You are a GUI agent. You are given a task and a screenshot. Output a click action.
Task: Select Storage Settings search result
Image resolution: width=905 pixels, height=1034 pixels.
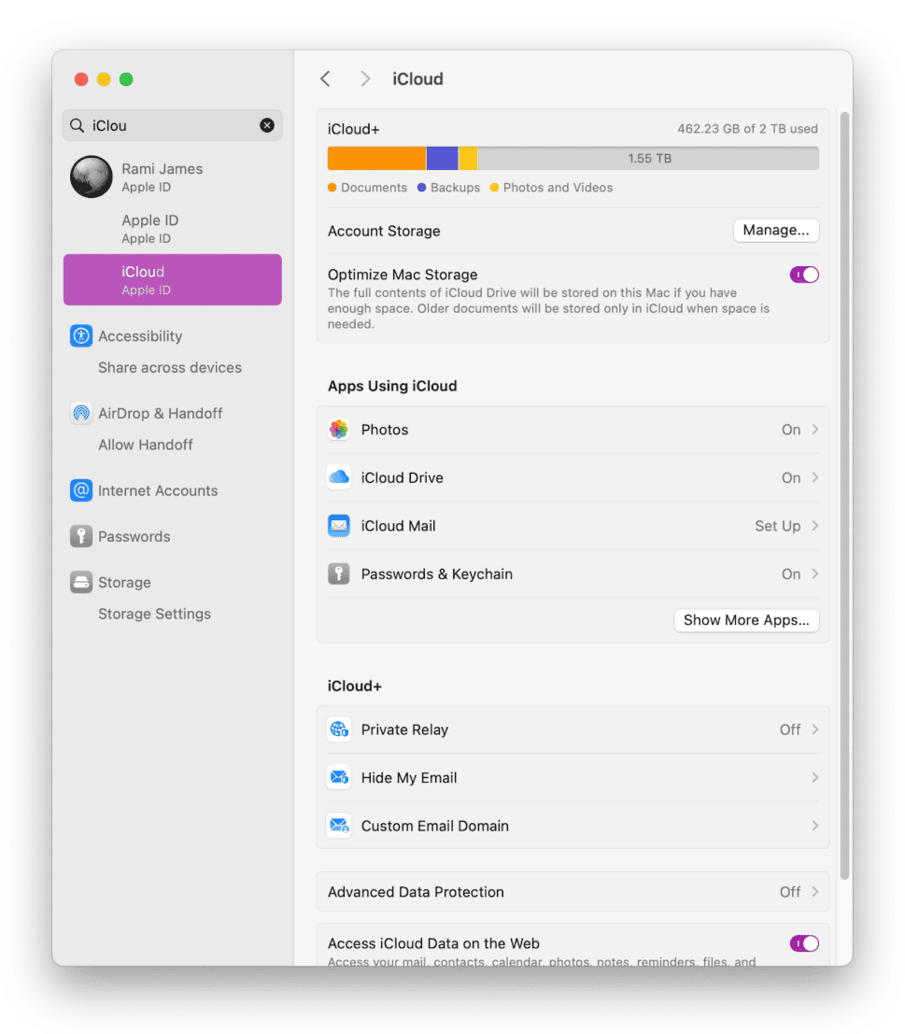click(x=154, y=614)
